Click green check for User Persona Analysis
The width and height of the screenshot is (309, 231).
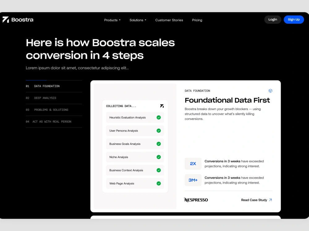[159, 131]
